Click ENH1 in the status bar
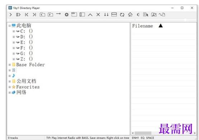Screen dimensions: 199x140 pyautogui.click(x=136, y=138)
